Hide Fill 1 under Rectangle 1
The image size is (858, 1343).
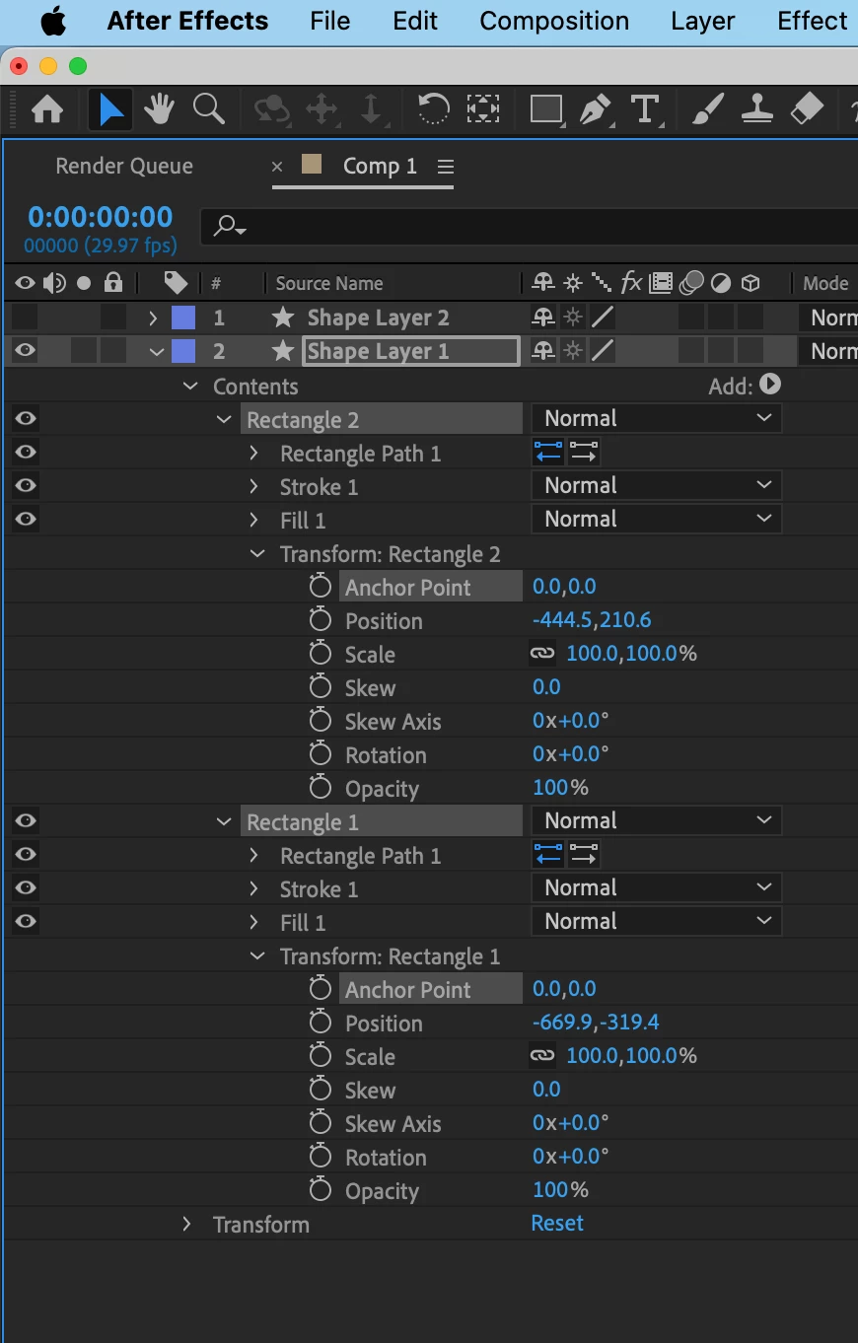(26, 921)
